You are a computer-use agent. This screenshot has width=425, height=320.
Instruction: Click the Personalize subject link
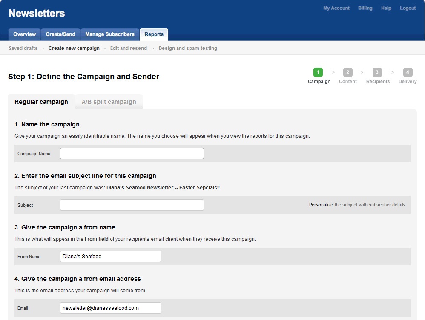pyautogui.click(x=321, y=205)
